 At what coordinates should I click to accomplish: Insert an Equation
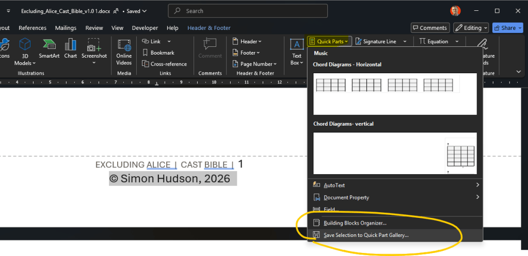tap(434, 41)
